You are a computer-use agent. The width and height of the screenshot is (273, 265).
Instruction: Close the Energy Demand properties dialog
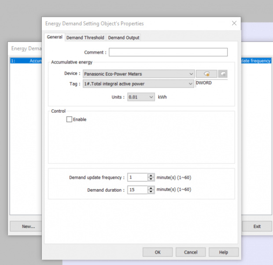234,23
